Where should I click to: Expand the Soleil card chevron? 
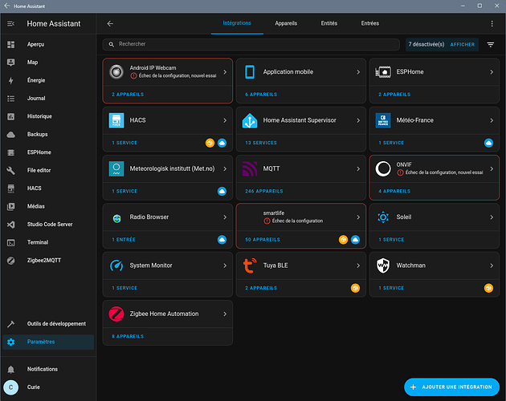492,217
